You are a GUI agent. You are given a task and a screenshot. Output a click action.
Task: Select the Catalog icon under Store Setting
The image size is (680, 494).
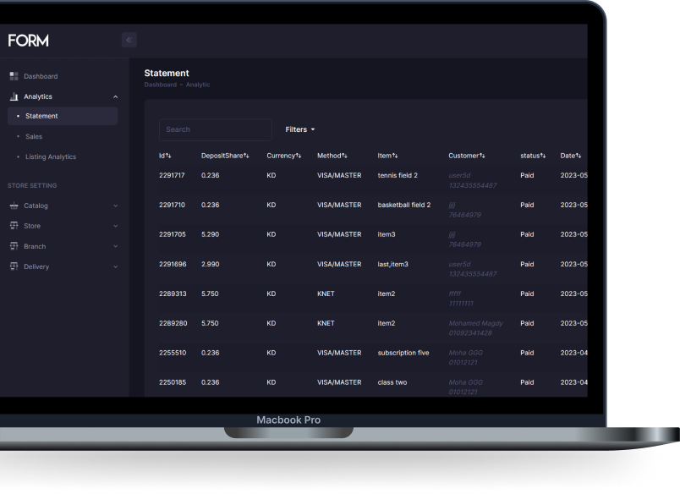(14, 206)
